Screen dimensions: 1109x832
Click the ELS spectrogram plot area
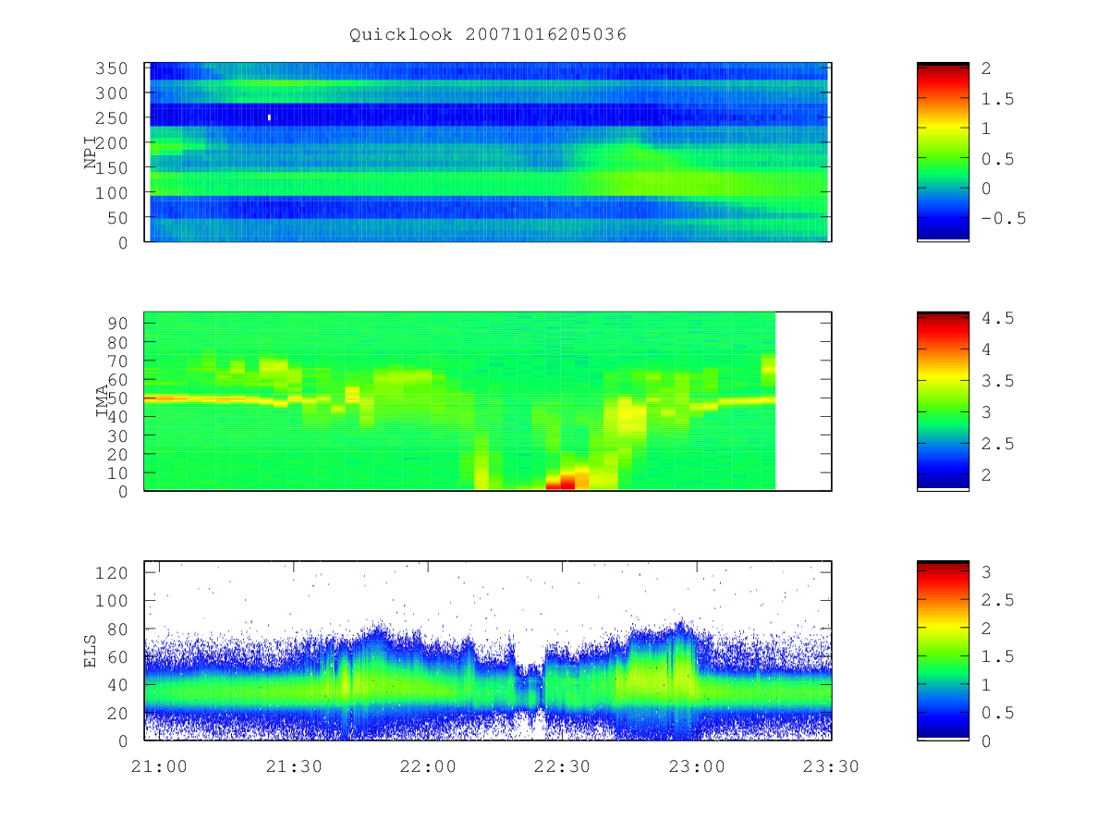pos(488,651)
